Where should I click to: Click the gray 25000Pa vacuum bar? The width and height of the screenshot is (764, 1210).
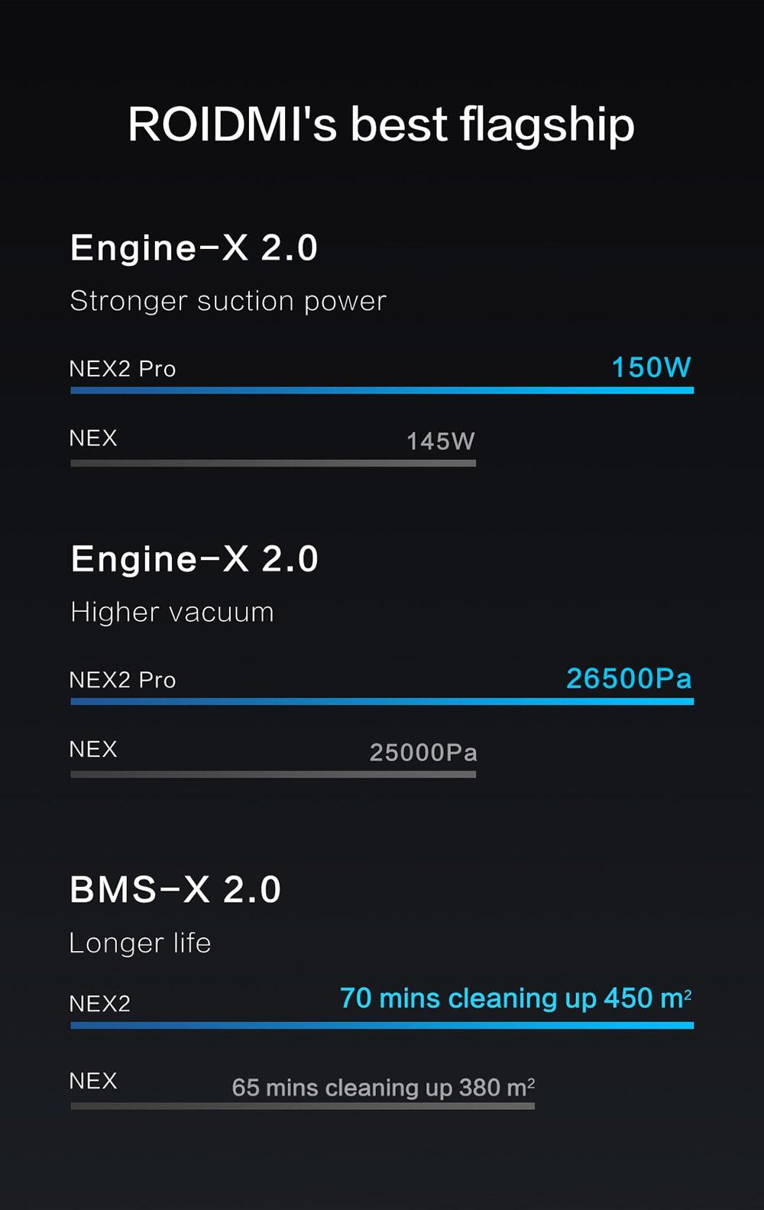273,775
